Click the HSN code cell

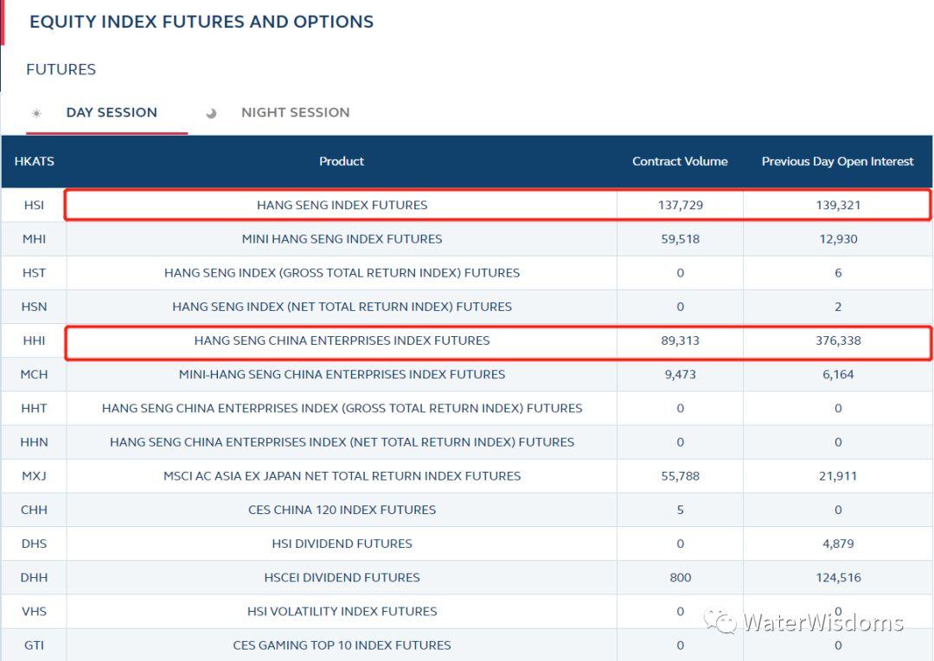pos(34,307)
